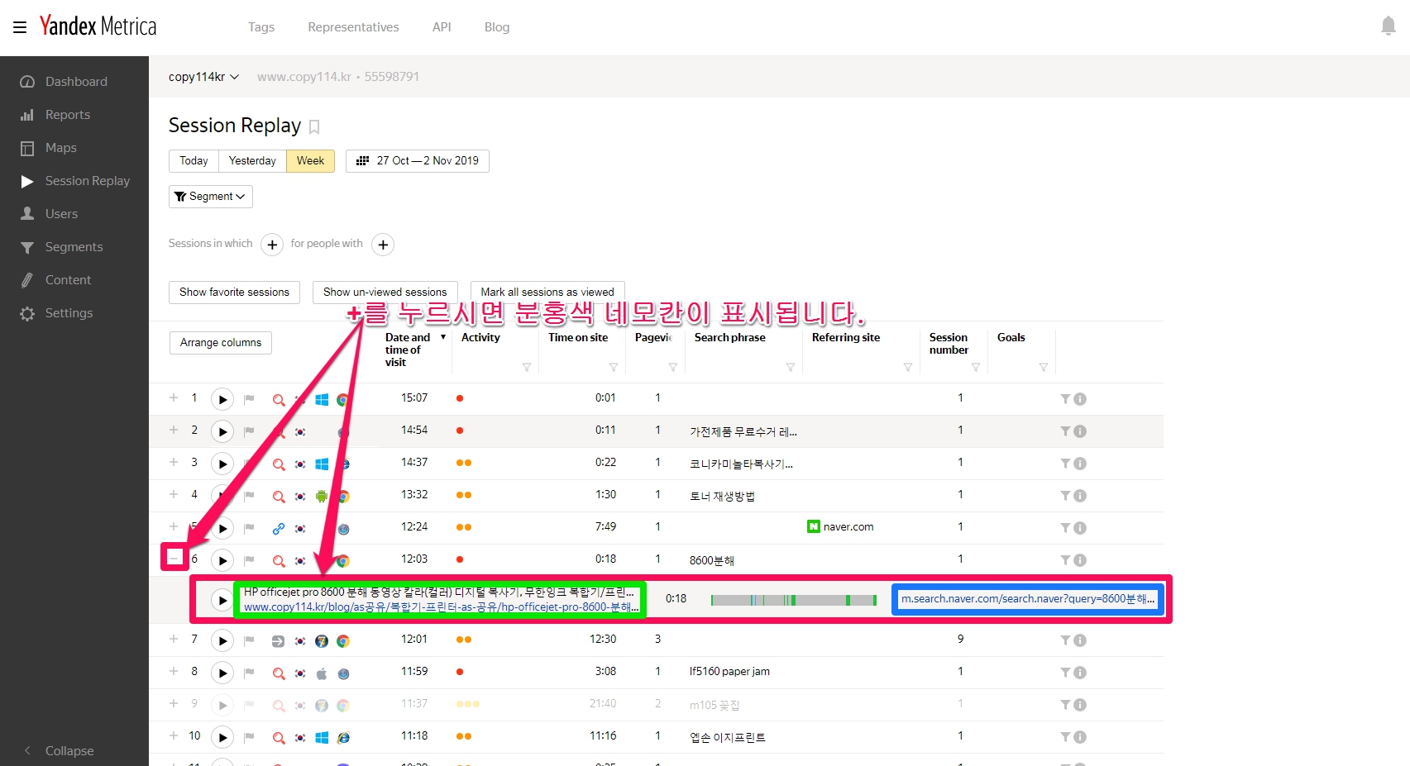The width and height of the screenshot is (1410, 766).
Task: Select the Today period button
Action: (x=194, y=161)
